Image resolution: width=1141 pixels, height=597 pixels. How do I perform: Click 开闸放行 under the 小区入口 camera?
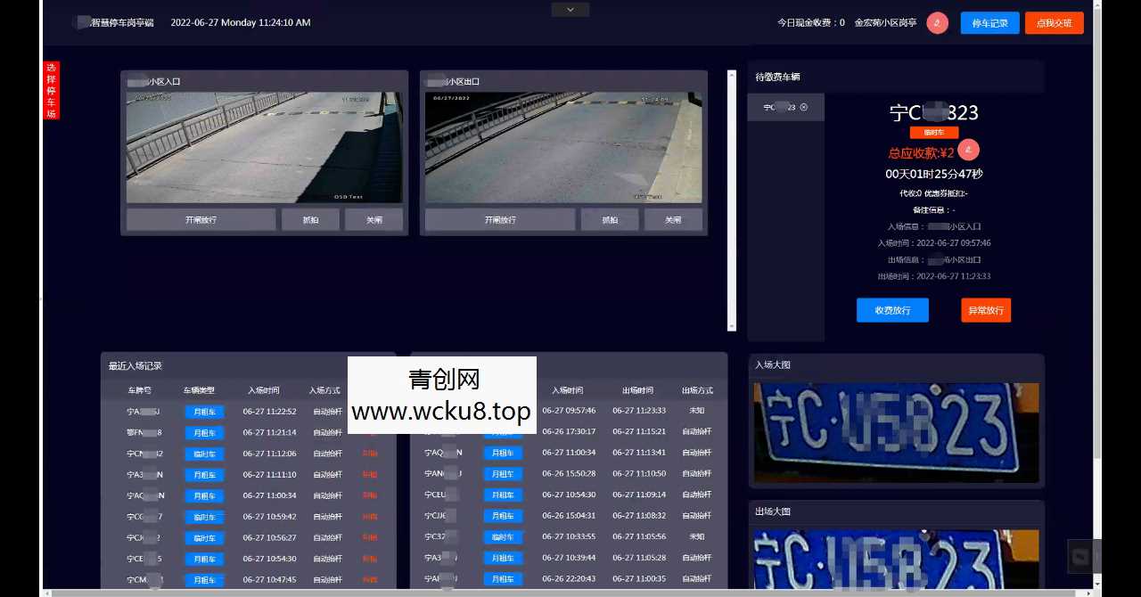pyautogui.click(x=200, y=219)
